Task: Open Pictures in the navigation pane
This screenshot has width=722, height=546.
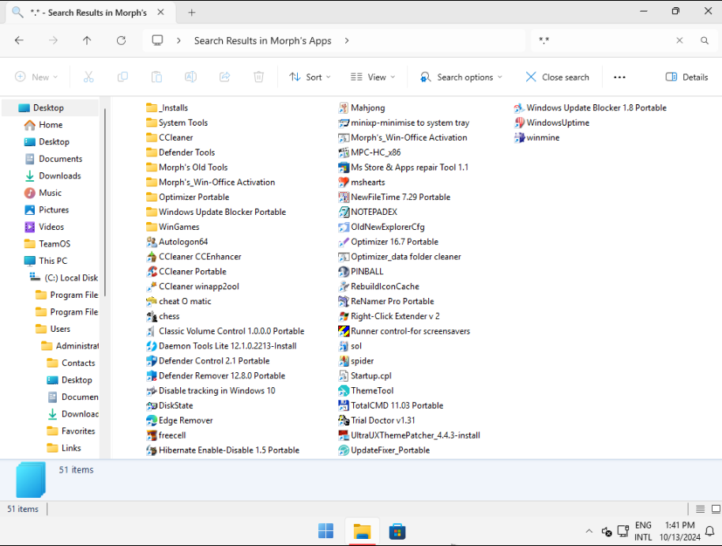Action: (54, 210)
